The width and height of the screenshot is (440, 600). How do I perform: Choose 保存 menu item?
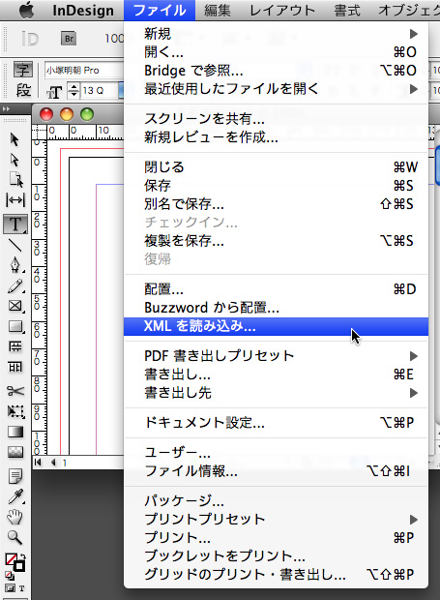point(276,186)
